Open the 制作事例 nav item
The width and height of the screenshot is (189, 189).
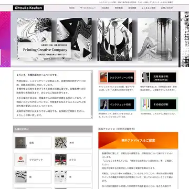click(119, 8)
